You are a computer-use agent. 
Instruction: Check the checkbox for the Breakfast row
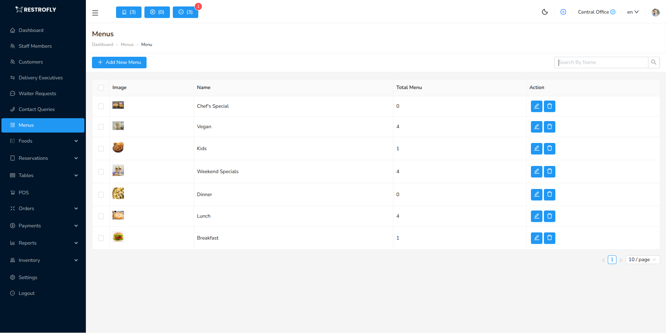pyautogui.click(x=101, y=238)
